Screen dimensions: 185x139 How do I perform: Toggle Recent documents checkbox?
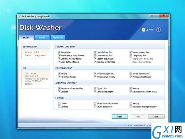click(x=95, y=59)
